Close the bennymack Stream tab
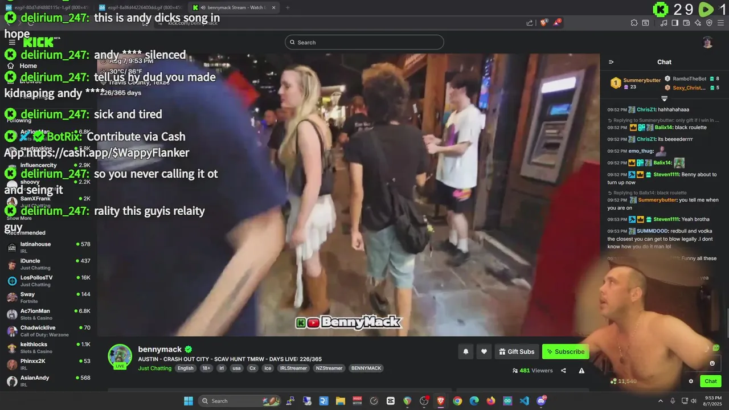The width and height of the screenshot is (729, 410). [x=273, y=7]
